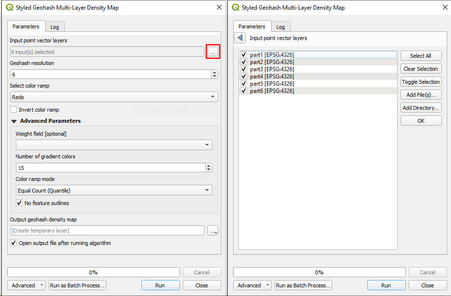This screenshot has height=296, width=451.
Task: Toggle the Invert color ramp checkbox
Action: 13,109
